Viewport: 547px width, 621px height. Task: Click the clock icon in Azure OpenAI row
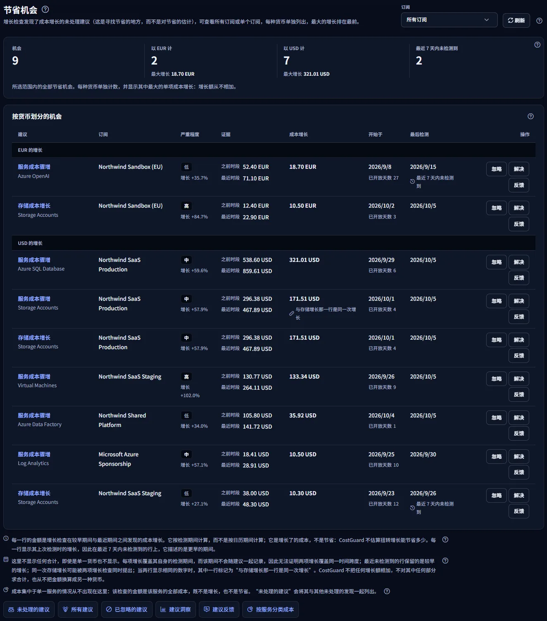pyautogui.click(x=412, y=182)
